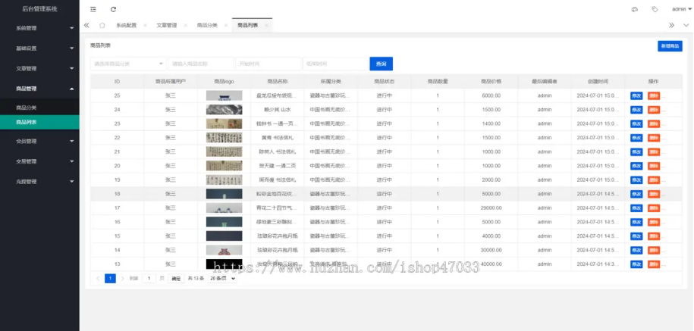Switch to the 文章管理 tab
This screenshot has height=331, width=694.
tap(166, 25)
